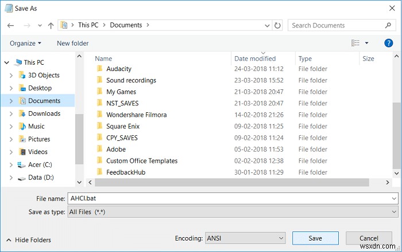Viewport: 402px width, 252px height.
Task: Go back using the back arrow
Action: (x=10, y=25)
